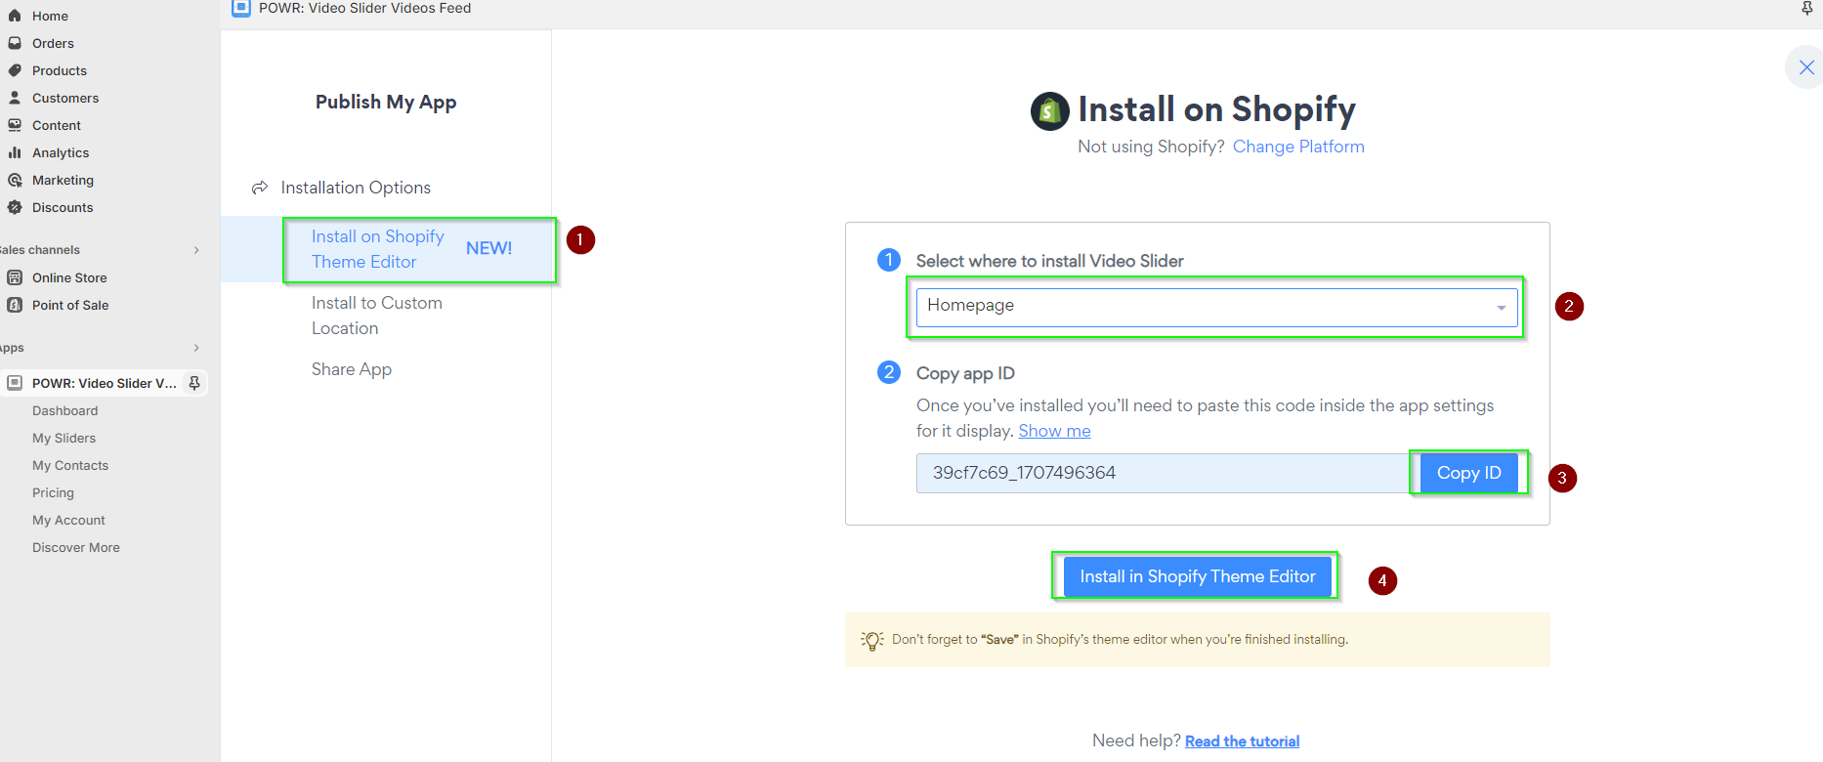Screen dimensions: 1823x762
Task: Select Online Store sales channel
Action: [69, 277]
